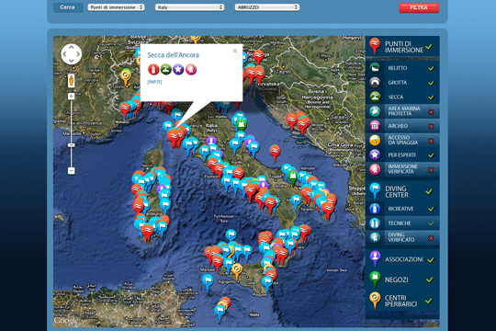Click the Associazioni purple pin icon
Image resolution: width=496 pixels, height=331 pixels.
pyautogui.click(x=375, y=258)
